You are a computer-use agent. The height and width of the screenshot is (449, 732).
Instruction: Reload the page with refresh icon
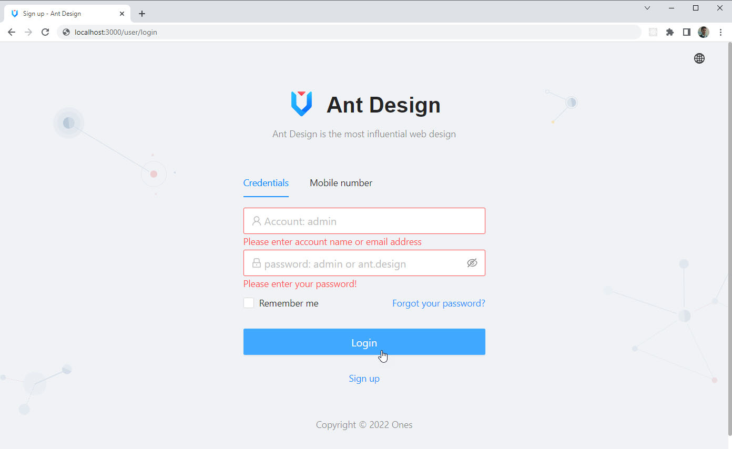coord(45,32)
